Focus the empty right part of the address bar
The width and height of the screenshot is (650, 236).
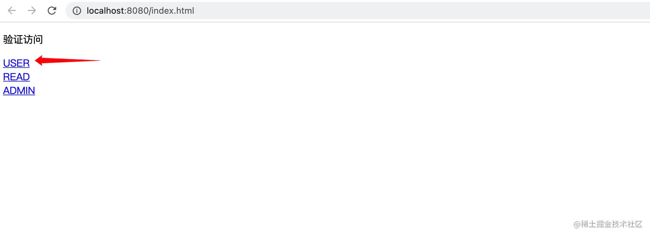pos(421,11)
